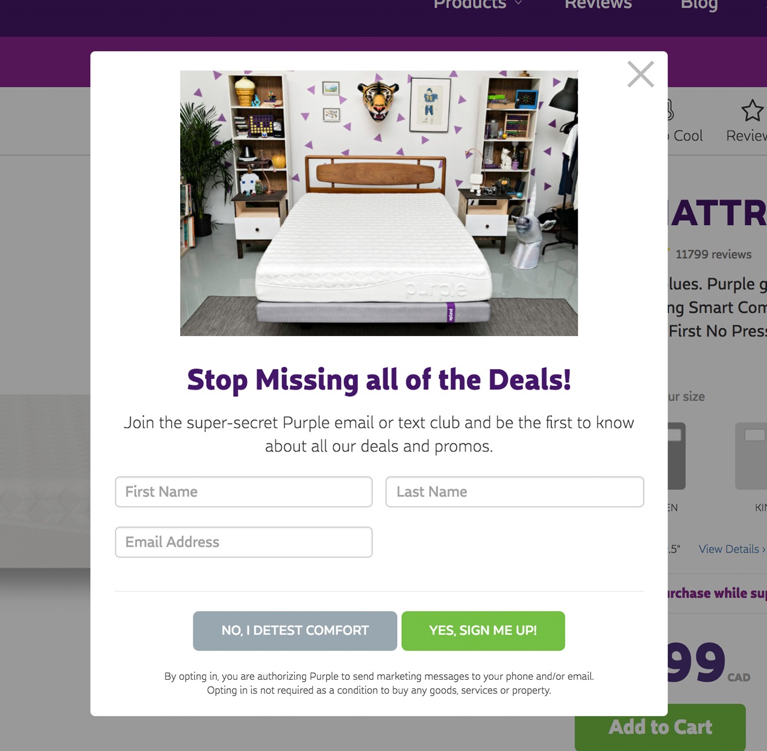Image resolution: width=767 pixels, height=751 pixels.
Task: Click the thermometer Cool icon
Action: point(670,110)
